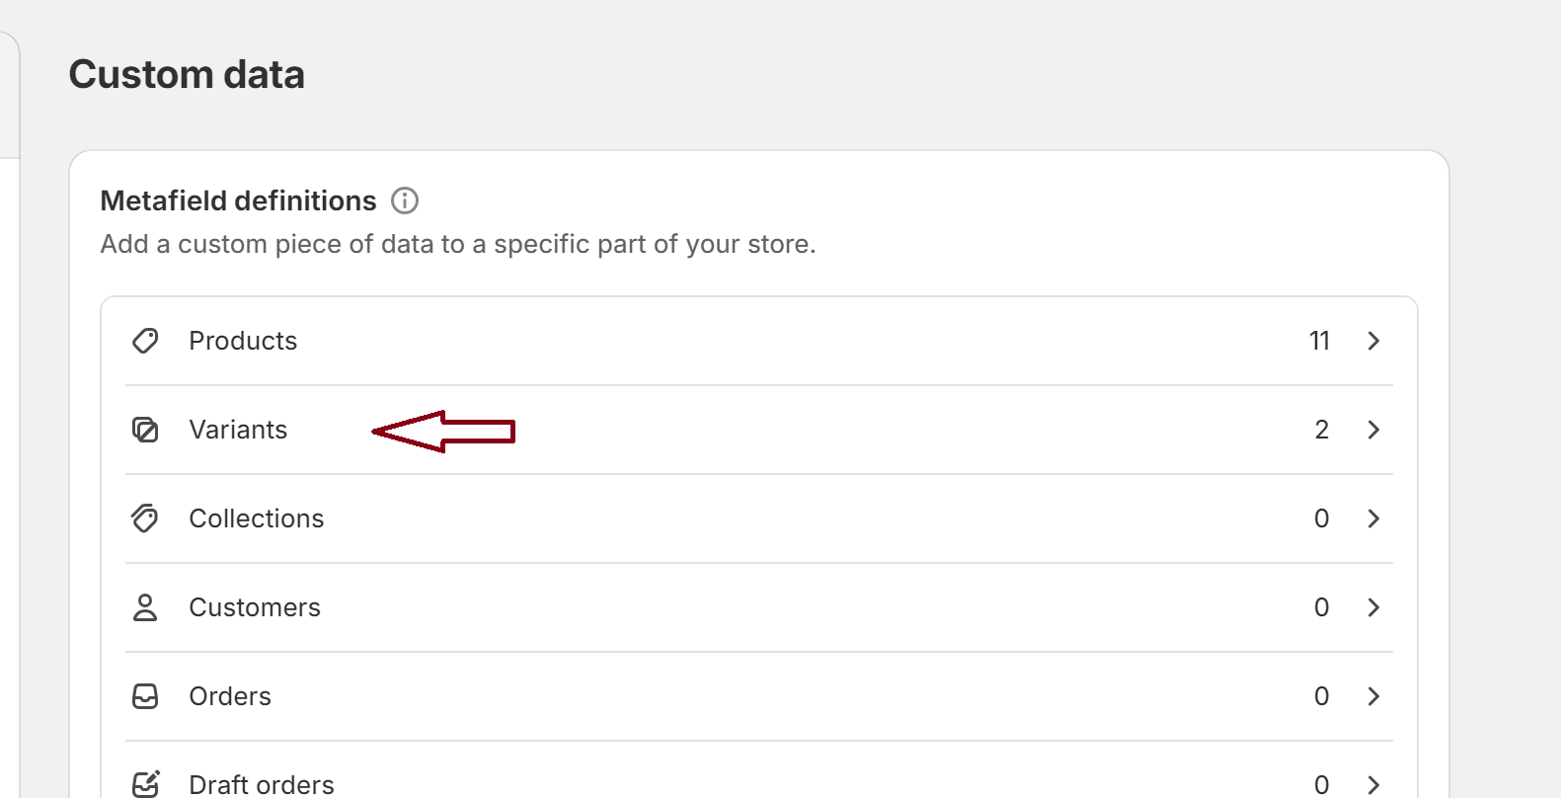Click the Products definitions count 11
Screen dimensions: 1561x798
point(1319,341)
